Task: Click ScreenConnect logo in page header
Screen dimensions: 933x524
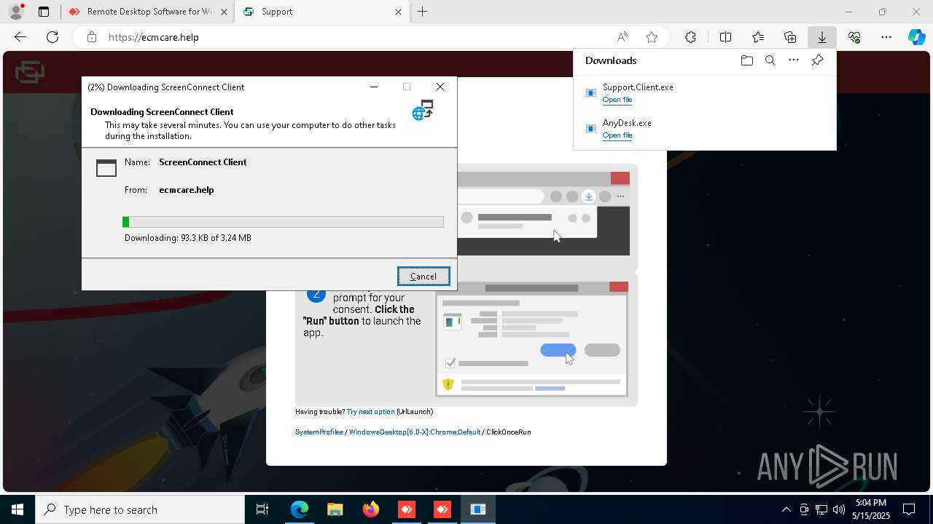Action: [x=30, y=71]
